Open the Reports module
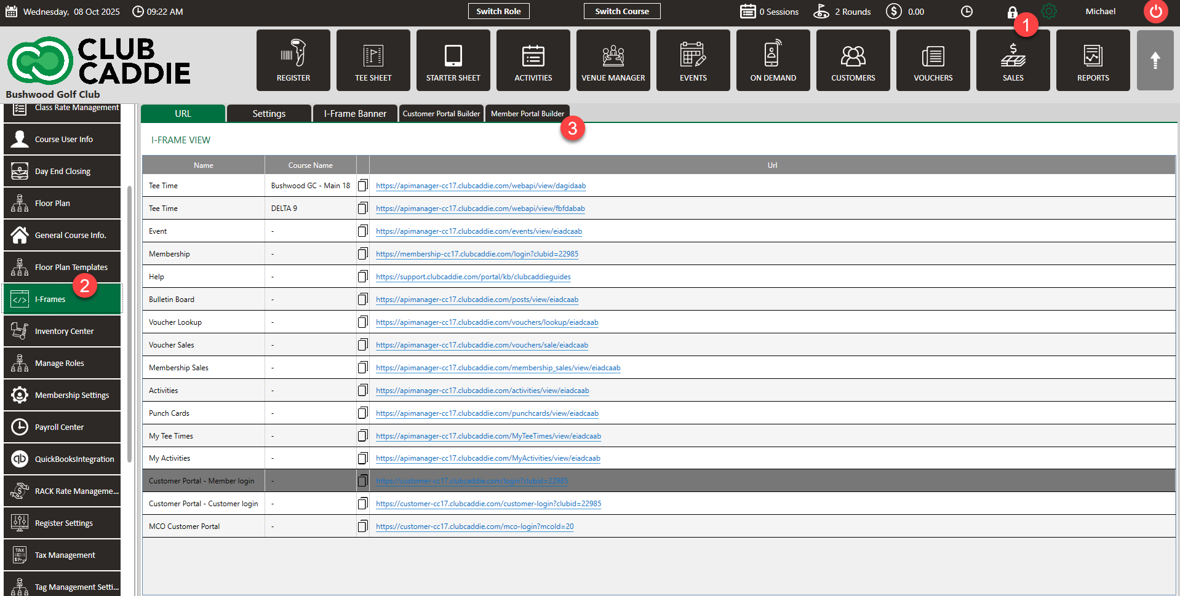The image size is (1180, 596). point(1093,60)
